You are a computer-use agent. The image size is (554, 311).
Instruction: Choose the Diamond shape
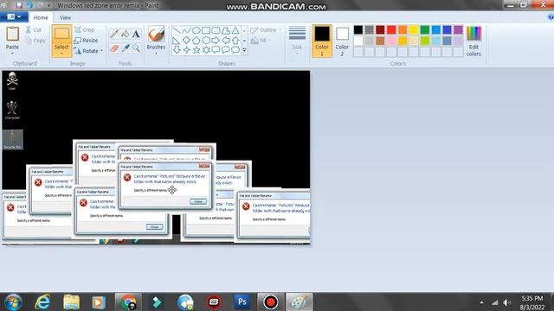coord(187,41)
